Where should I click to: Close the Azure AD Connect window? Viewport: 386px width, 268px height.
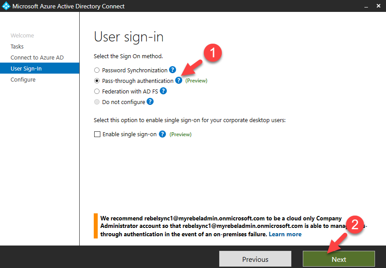point(379,6)
